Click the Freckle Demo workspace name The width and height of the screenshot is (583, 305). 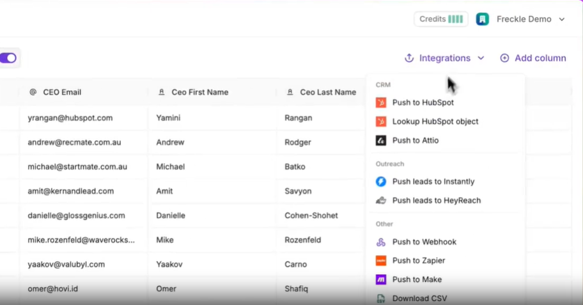[x=524, y=19]
